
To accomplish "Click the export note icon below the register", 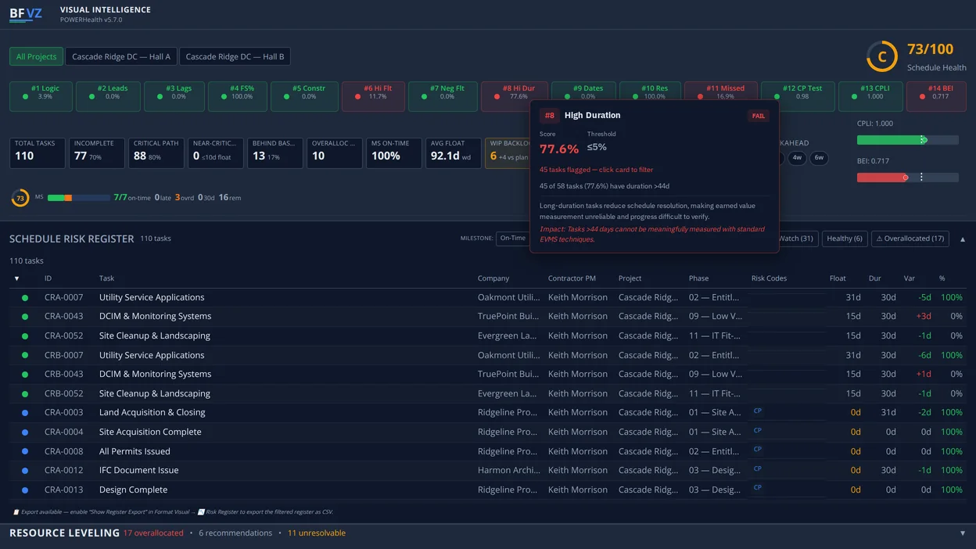I will [16, 512].
